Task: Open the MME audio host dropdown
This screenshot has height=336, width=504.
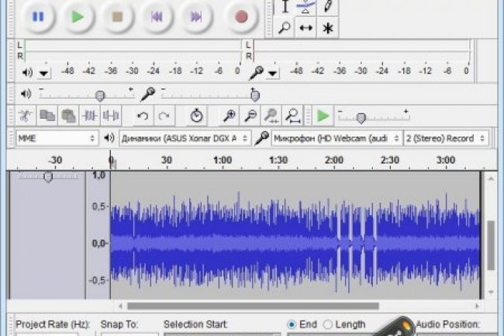Action: click(x=57, y=138)
